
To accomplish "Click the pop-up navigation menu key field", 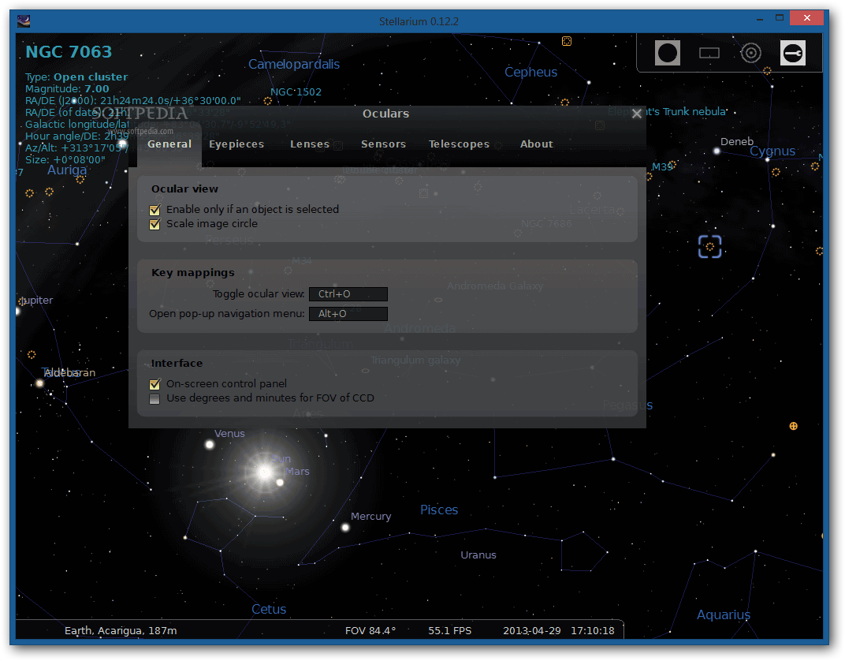I will click(348, 314).
